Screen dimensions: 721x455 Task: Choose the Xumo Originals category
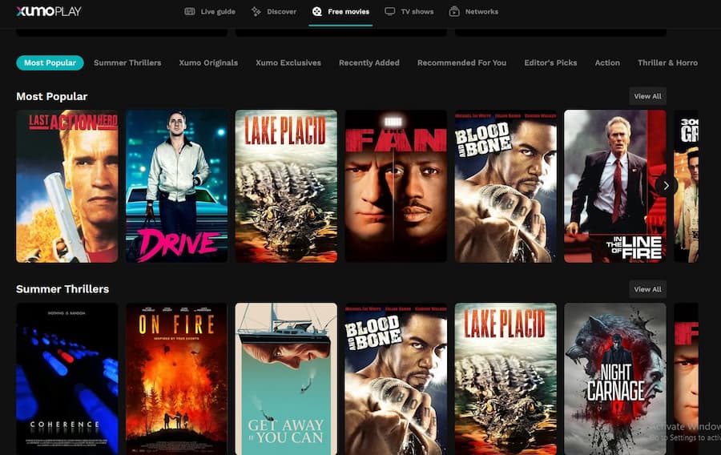(x=208, y=63)
